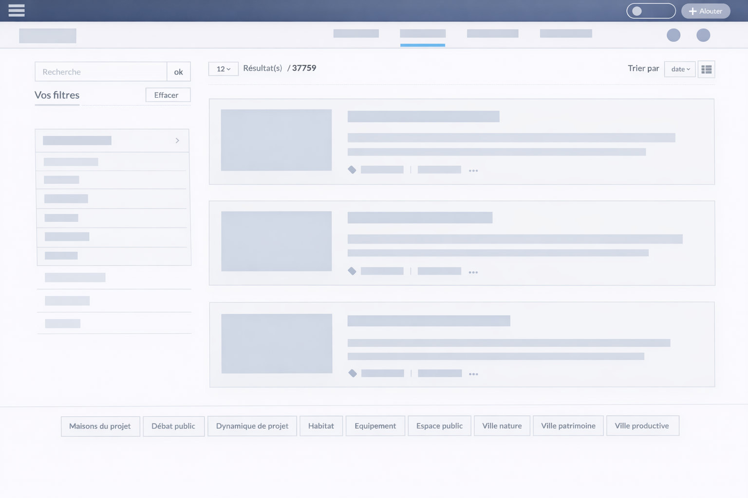
Task: Click the first result's thumbnail image
Action: click(x=276, y=140)
